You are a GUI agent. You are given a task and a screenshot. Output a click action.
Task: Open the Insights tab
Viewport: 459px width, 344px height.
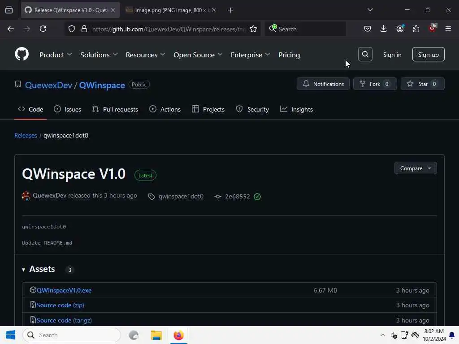pos(297,109)
